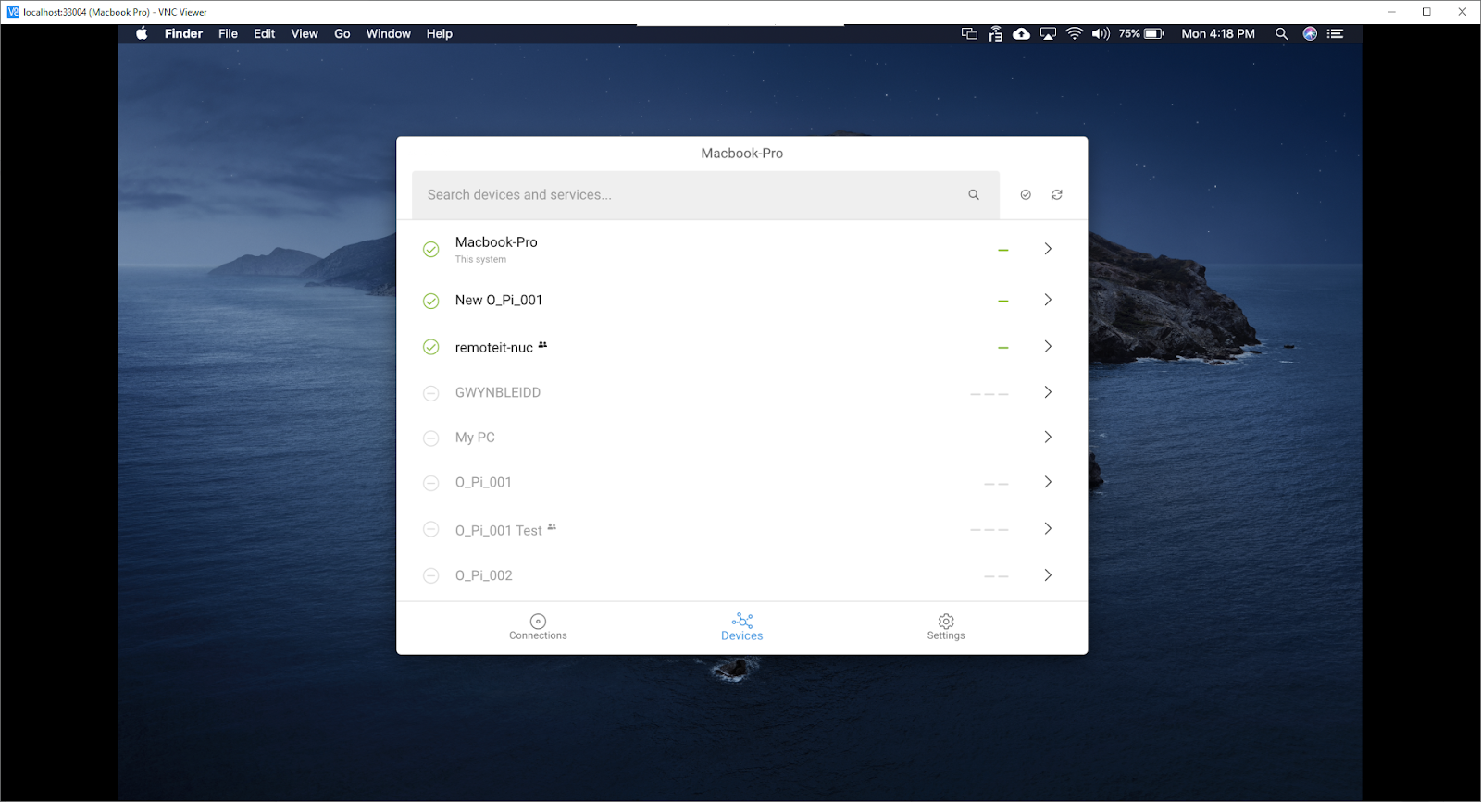1481x802 pixels.
Task: Click the online status icon for Macbook-Pro
Action: click(431, 250)
